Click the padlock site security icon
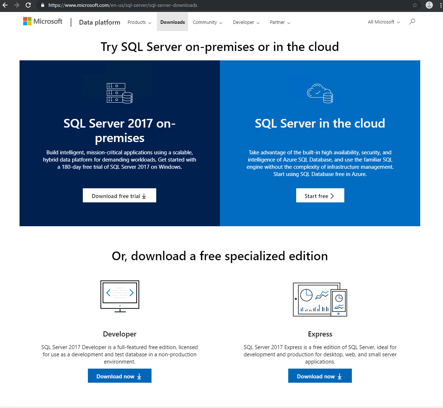This screenshot has width=443, height=408. tap(43, 5)
